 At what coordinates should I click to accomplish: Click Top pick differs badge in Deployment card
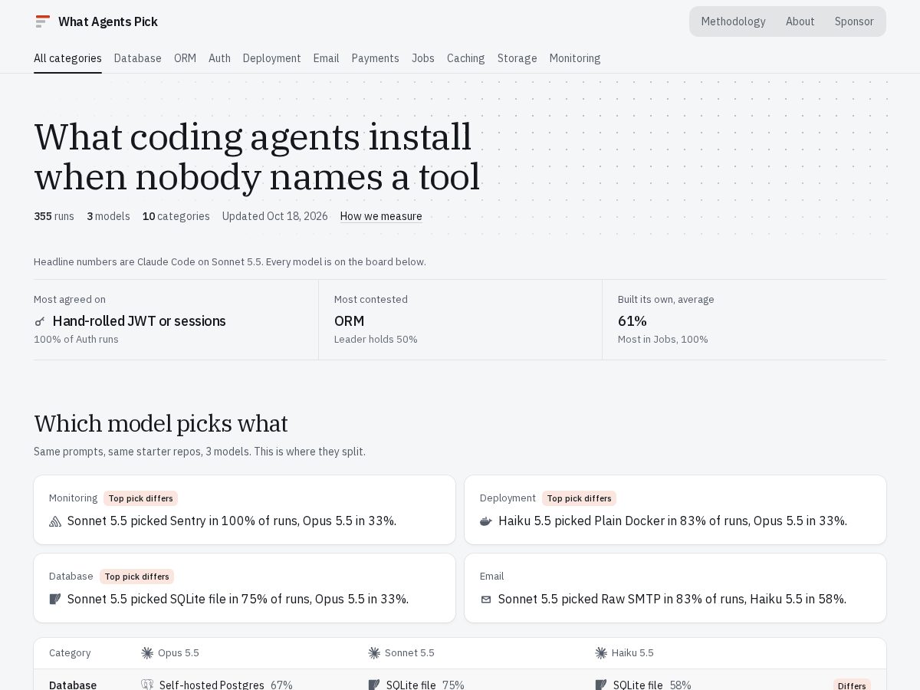579,498
